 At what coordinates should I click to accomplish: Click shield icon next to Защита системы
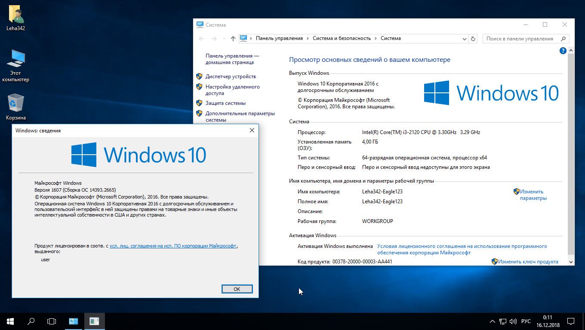click(199, 103)
